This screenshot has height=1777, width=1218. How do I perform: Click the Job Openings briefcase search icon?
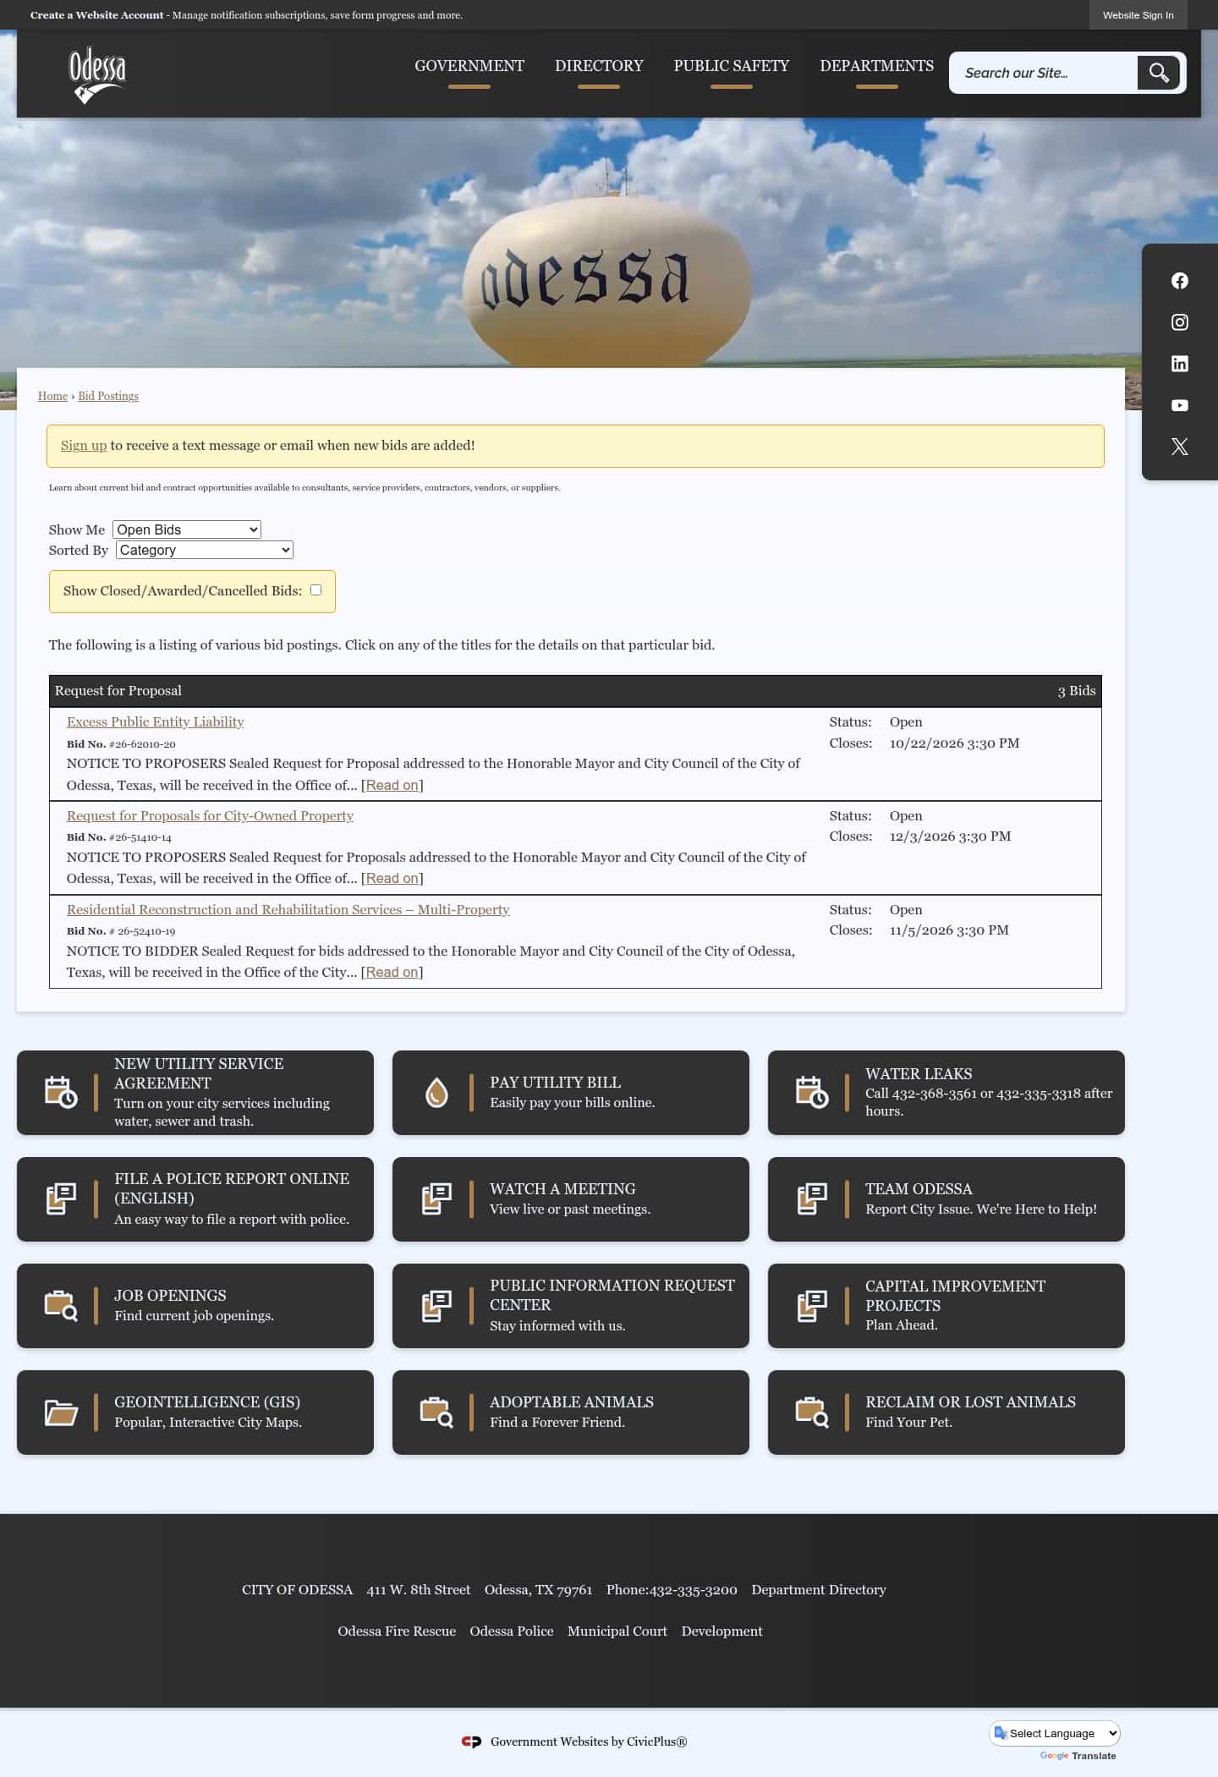pyautogui.click(x=61, y=1305)
